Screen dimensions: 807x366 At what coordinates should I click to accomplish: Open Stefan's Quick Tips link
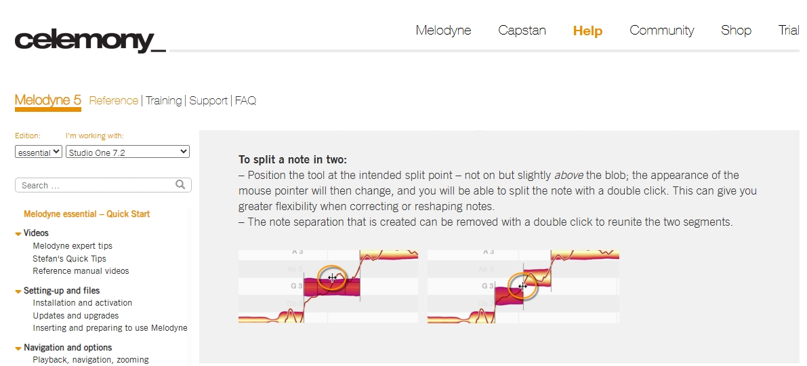tap(69, 258)
